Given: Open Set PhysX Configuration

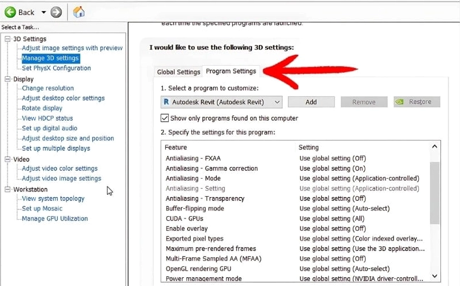Looking at the screenshot, I should [56, 68].
